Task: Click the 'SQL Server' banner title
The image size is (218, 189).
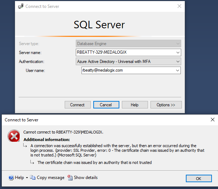Action: click(x=99, y=25)
